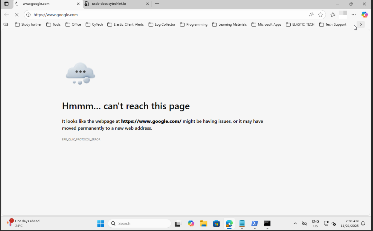
Task: Show hidden system tray icons
Action: pyautogui.click(x=295, y=224)
